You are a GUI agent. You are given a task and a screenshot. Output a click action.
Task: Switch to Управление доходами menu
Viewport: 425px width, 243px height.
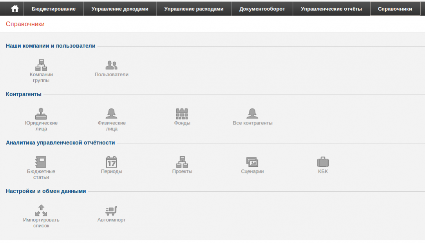point(120,9)
